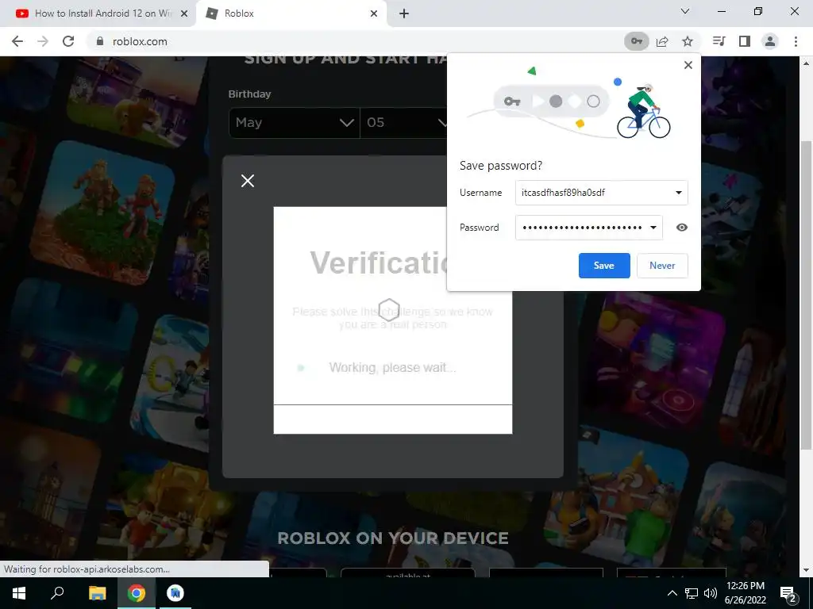
Task: Click the network tray icon
Action: click(692, 593)
